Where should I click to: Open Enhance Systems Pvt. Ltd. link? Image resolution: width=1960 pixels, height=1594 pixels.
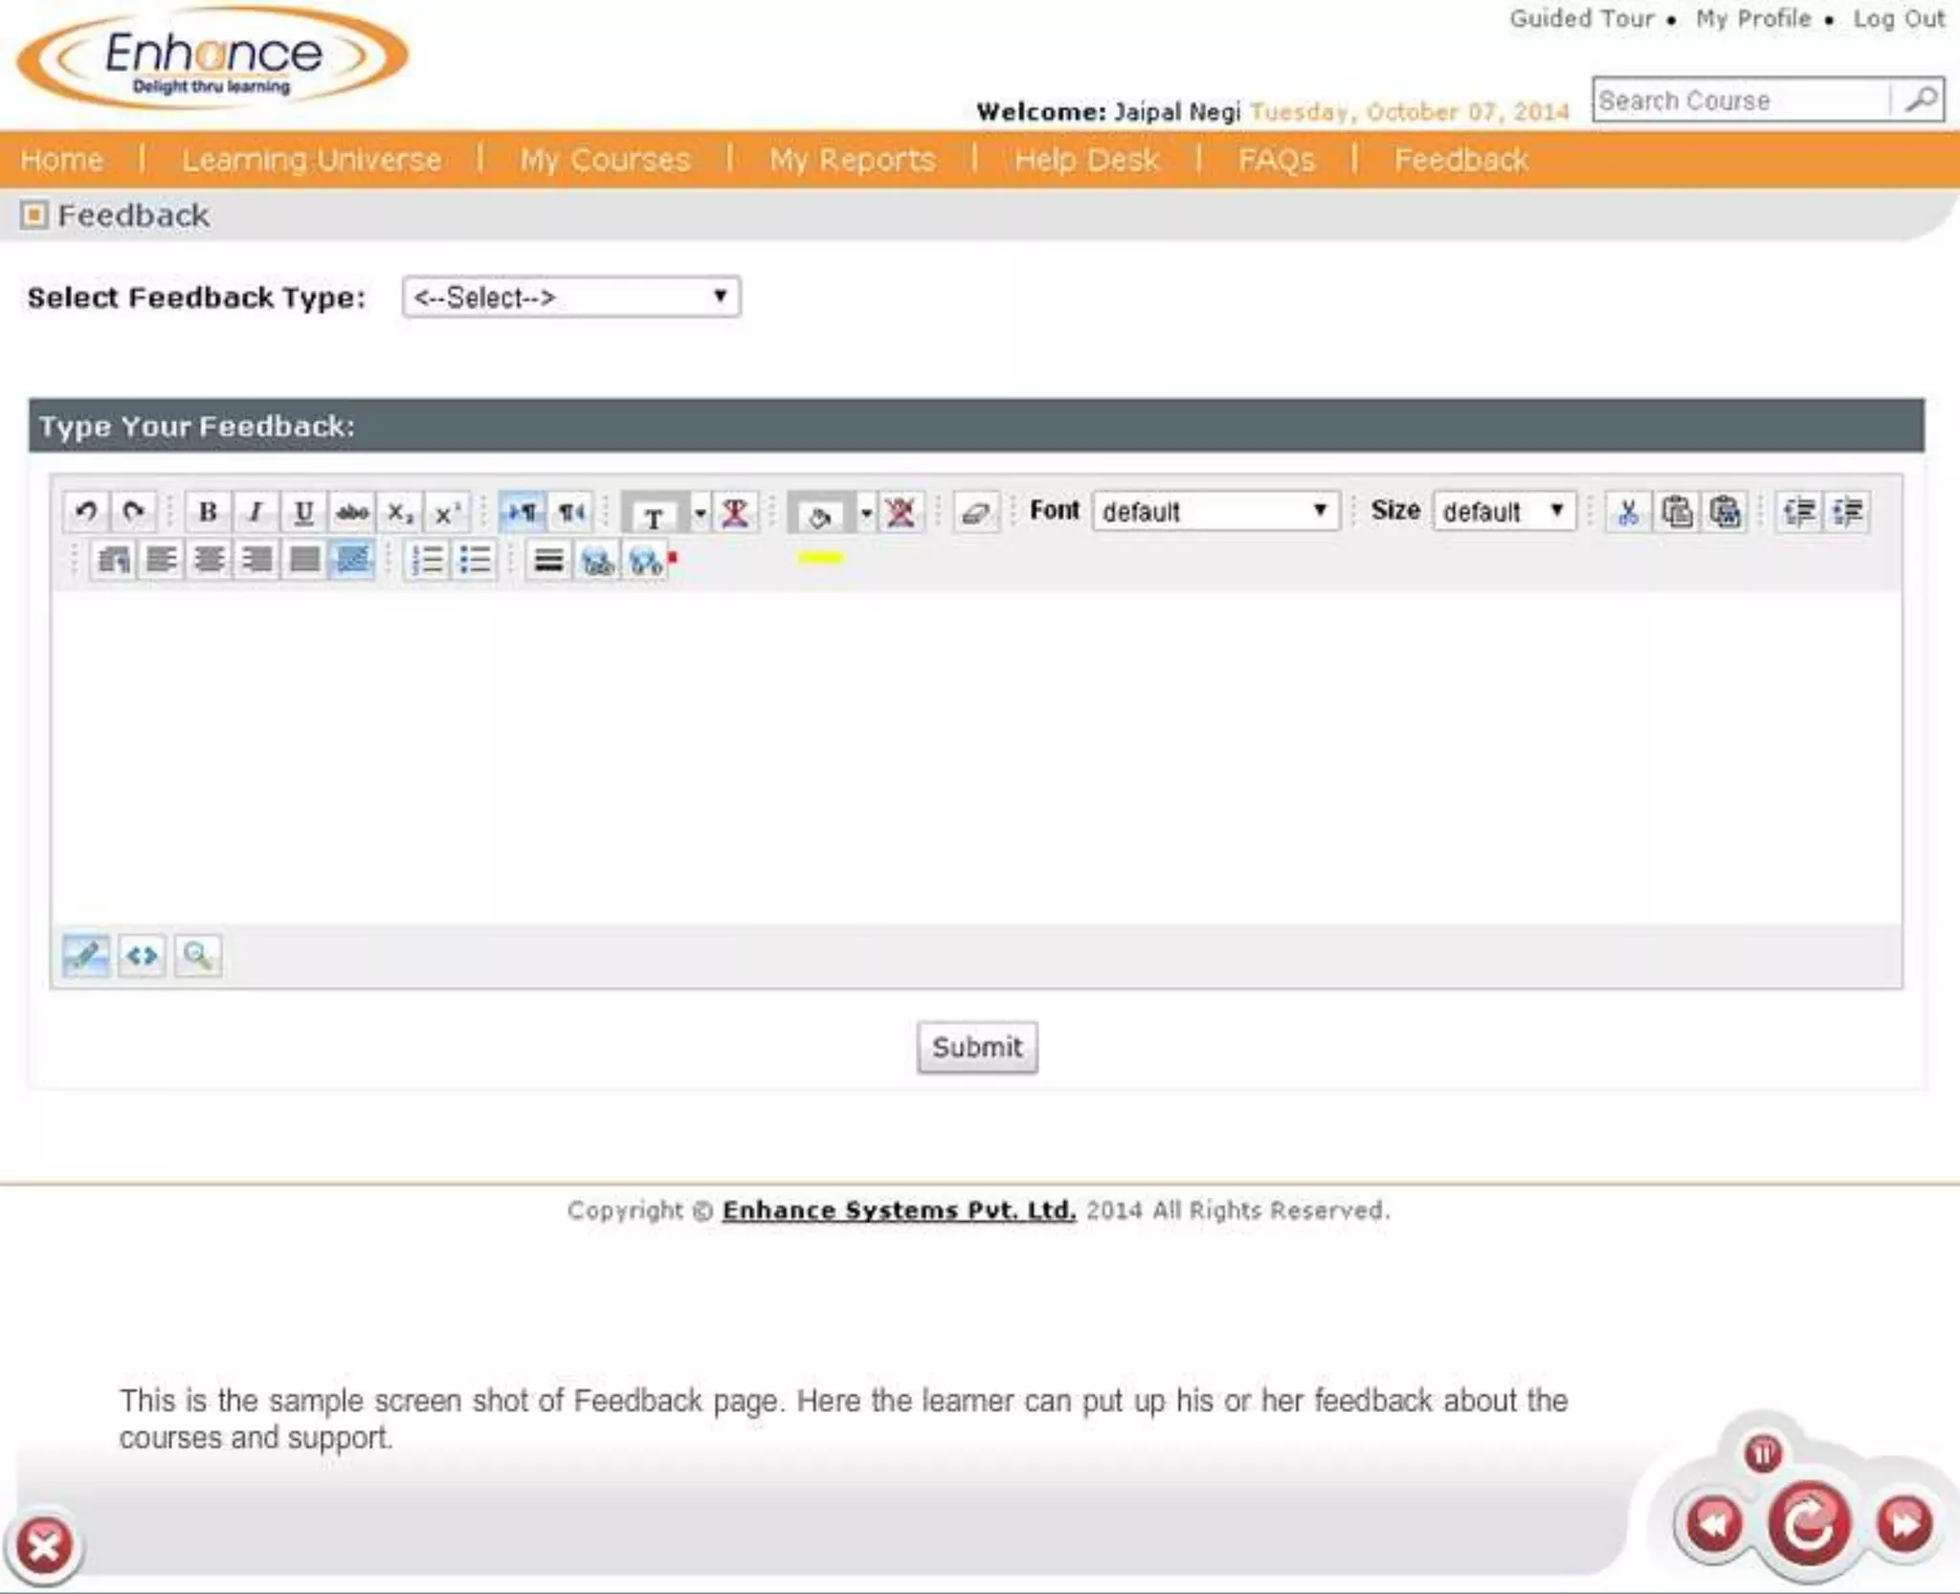point(899,1210)
